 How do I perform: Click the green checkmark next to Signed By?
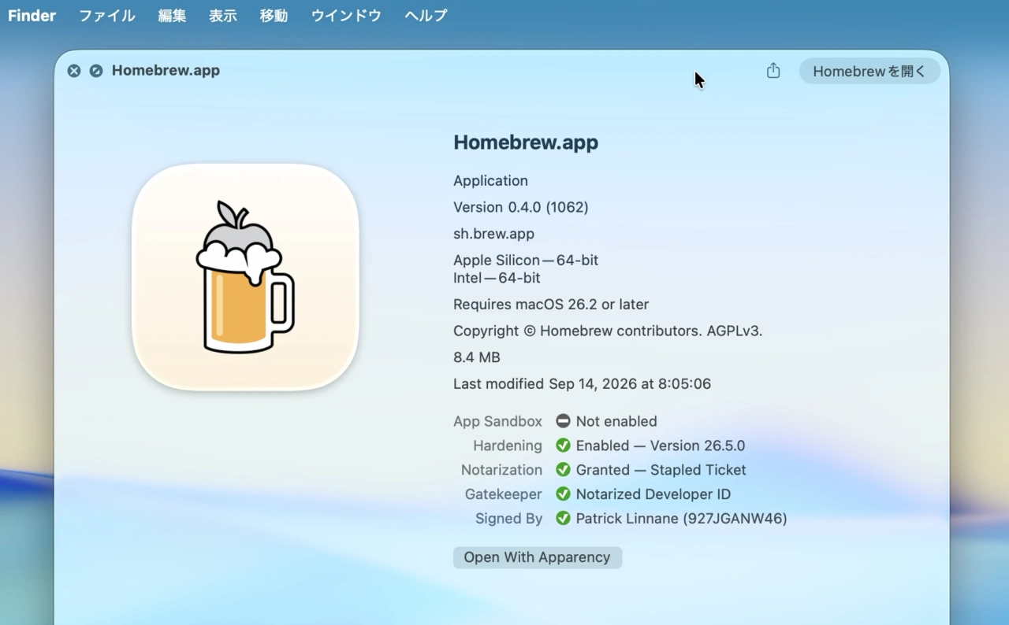pyautogui.click(x=563, y=519)
